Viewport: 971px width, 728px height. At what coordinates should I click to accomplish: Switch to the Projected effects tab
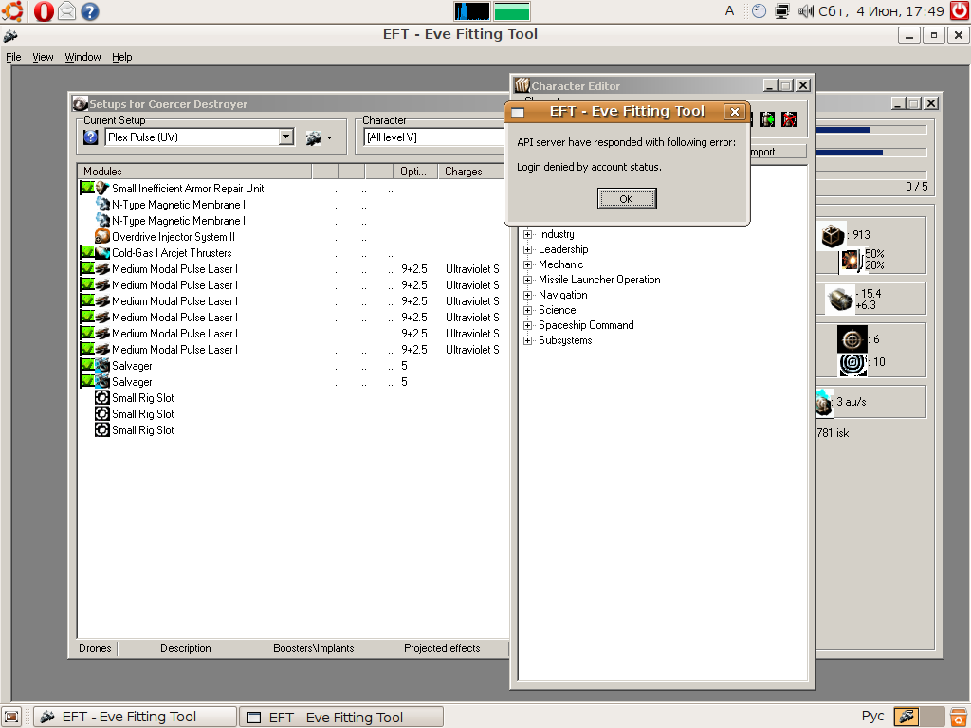[442, 648]
